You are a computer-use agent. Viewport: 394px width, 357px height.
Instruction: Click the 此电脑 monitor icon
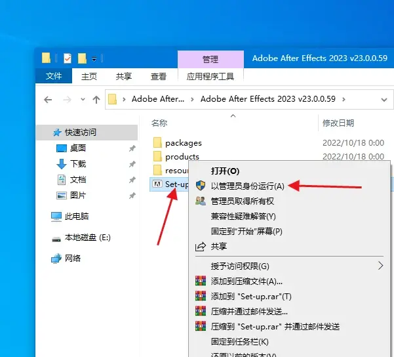[56, 217]
